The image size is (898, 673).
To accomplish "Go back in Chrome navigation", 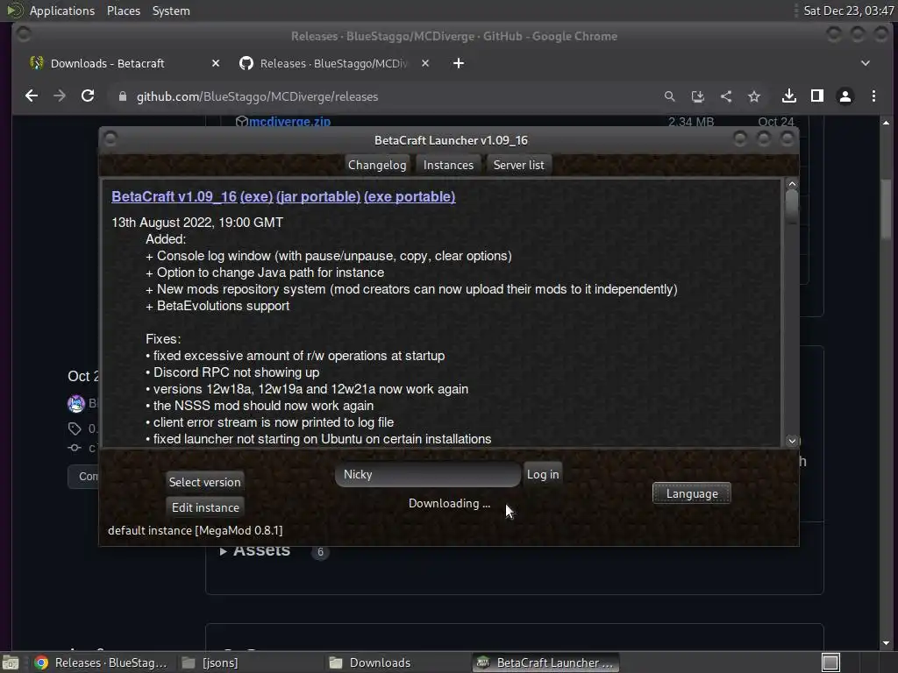I will coord(32,96).
